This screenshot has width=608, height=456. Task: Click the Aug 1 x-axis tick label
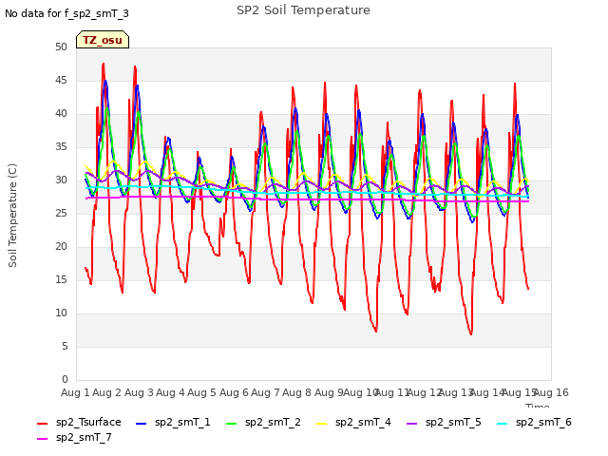pos(75,392)
